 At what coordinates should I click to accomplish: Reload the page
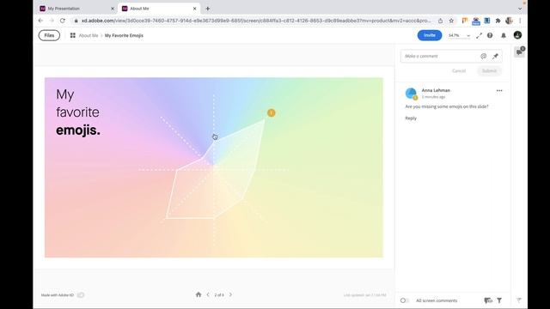point(63,21)
